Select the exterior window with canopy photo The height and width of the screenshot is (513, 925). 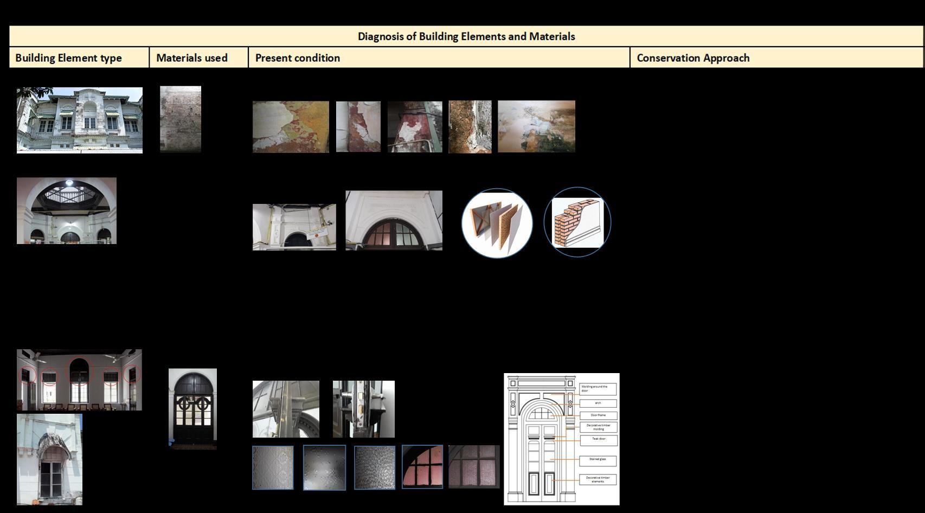pyautogui.click(x=49, y=460)
